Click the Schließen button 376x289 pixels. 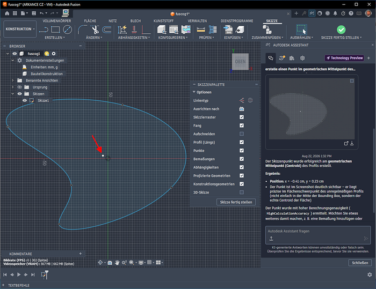point(360,263)
